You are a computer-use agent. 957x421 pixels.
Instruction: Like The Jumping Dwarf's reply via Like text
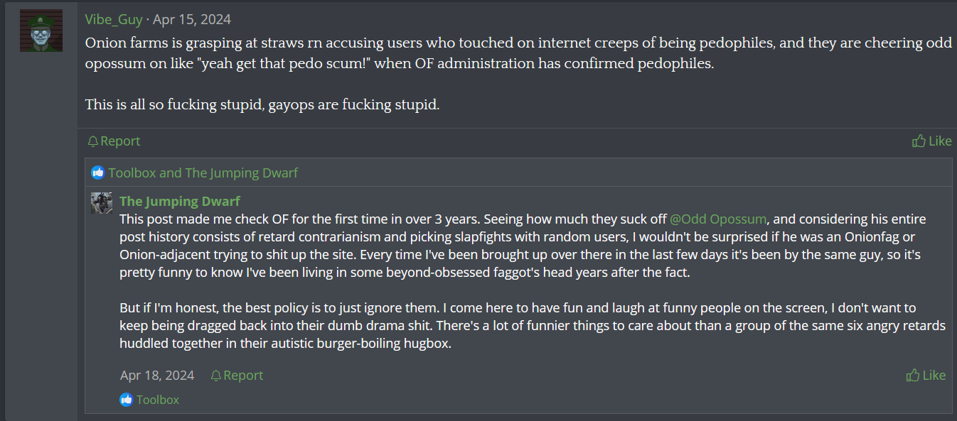934,376
